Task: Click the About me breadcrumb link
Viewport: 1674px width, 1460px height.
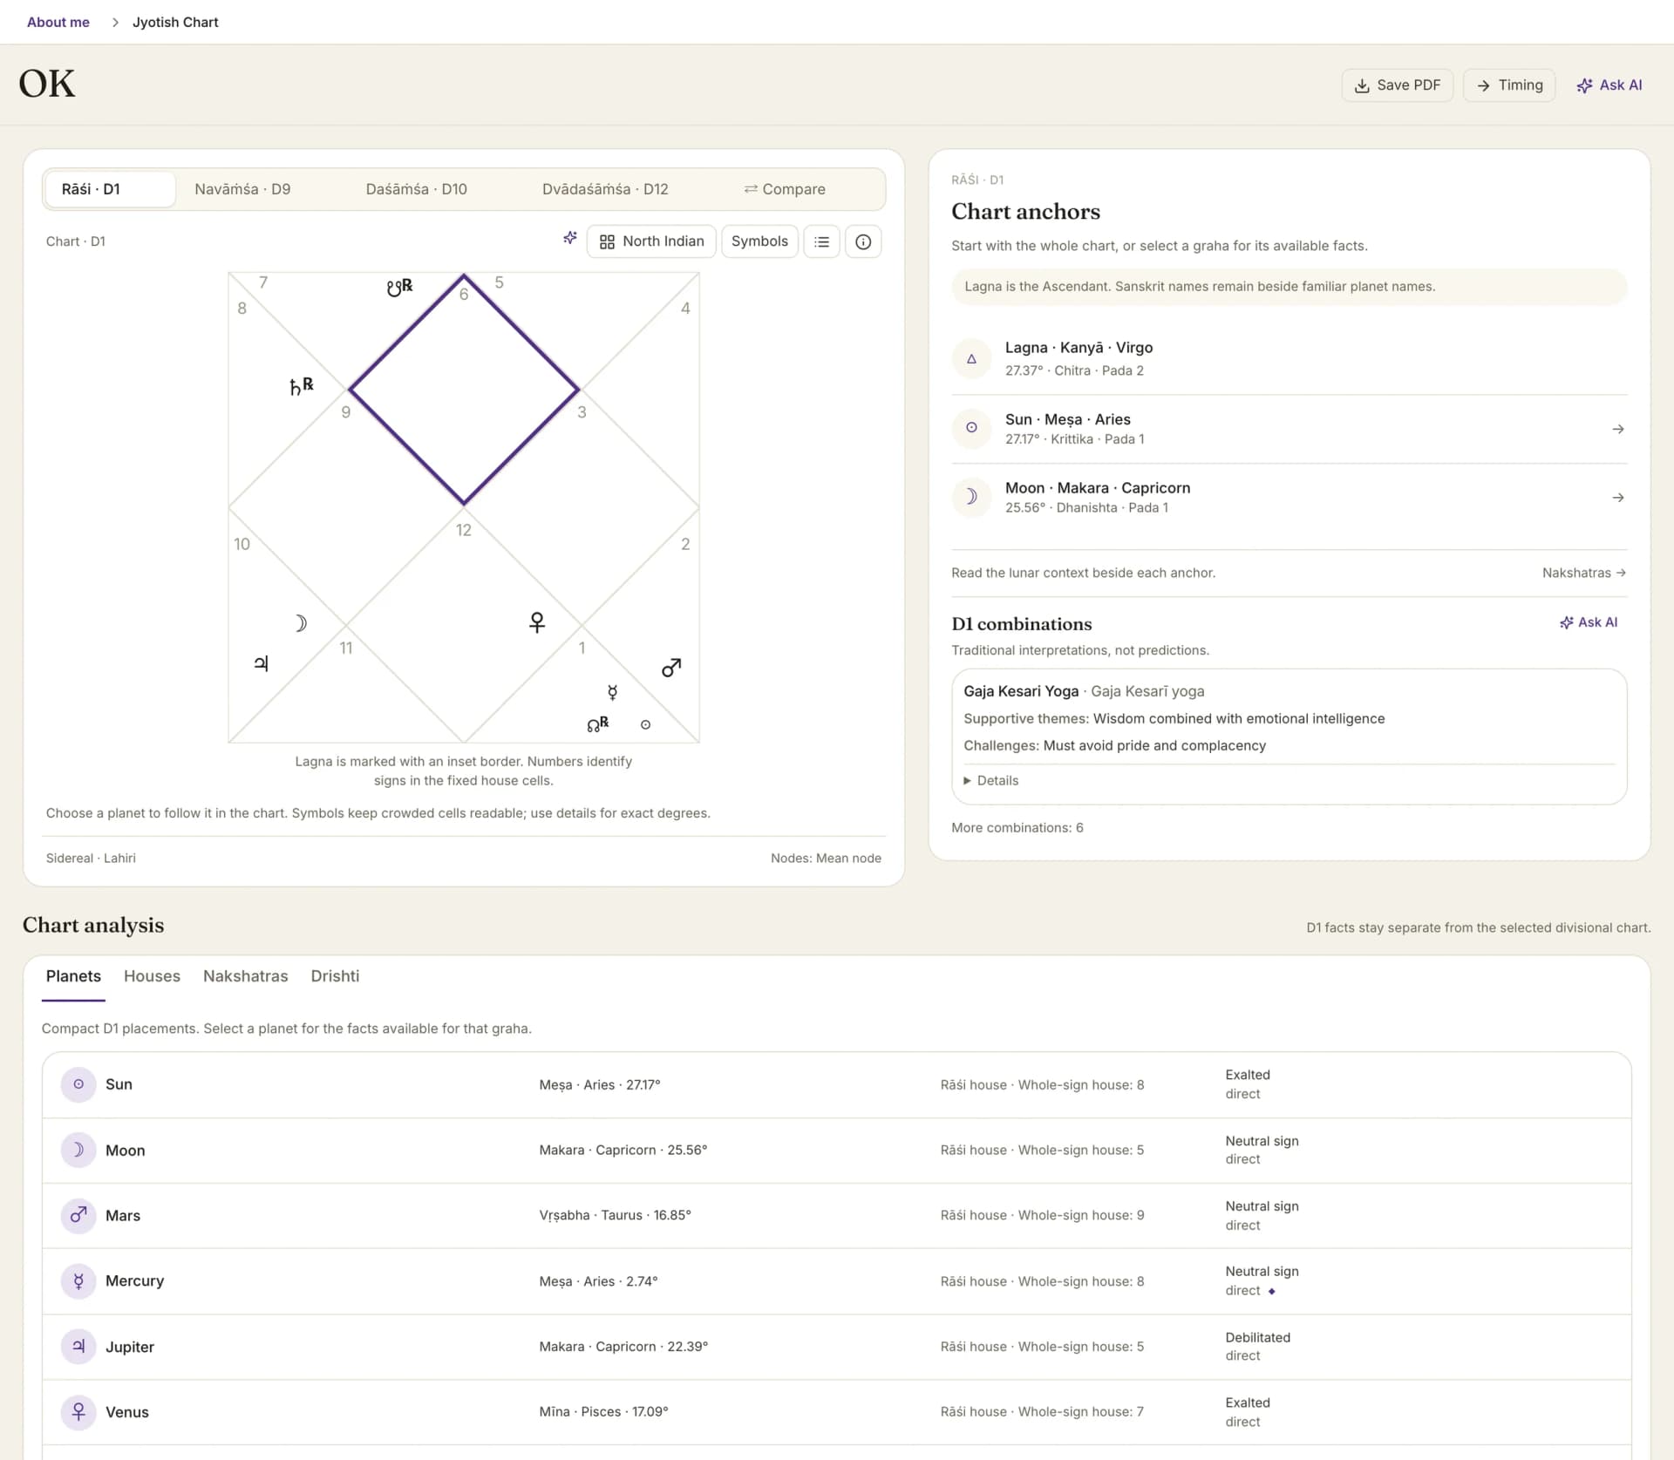Action: pyautogui.click(x=58, y=22)
